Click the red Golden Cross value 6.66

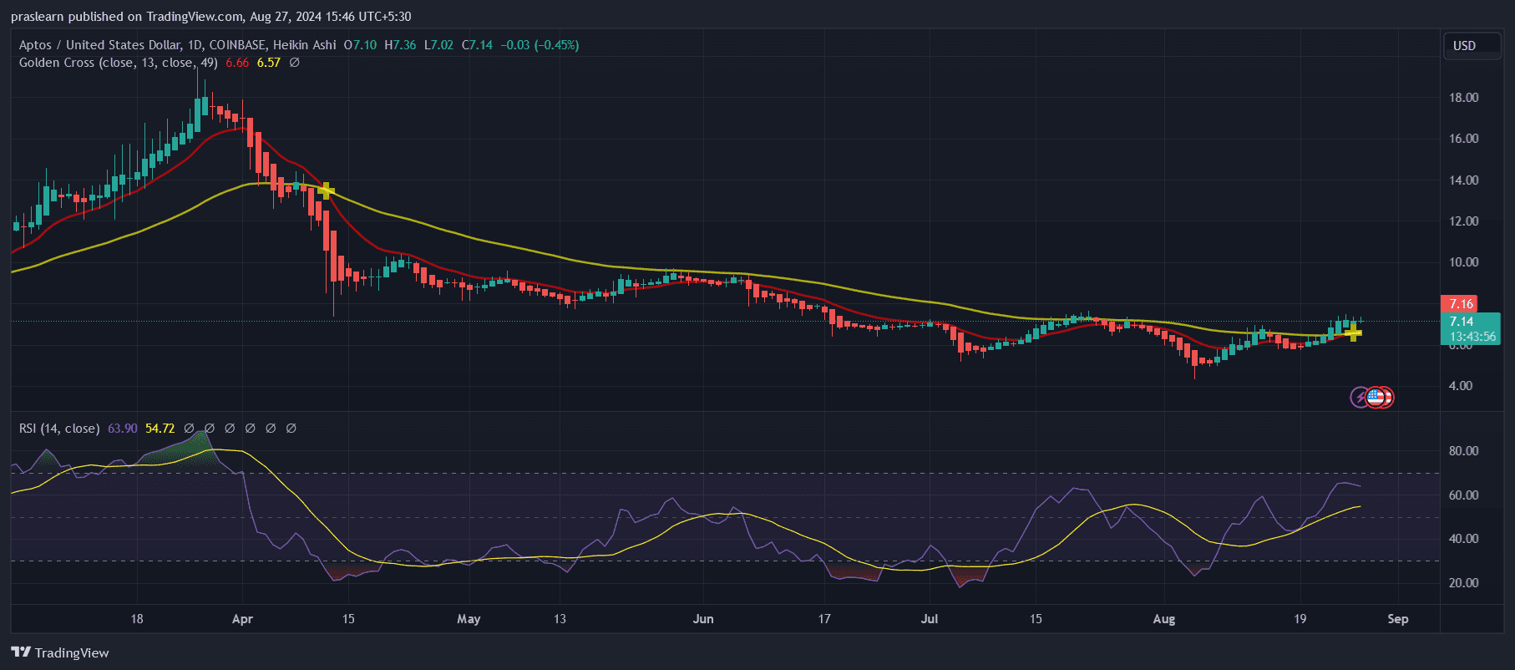click(237, 63)
